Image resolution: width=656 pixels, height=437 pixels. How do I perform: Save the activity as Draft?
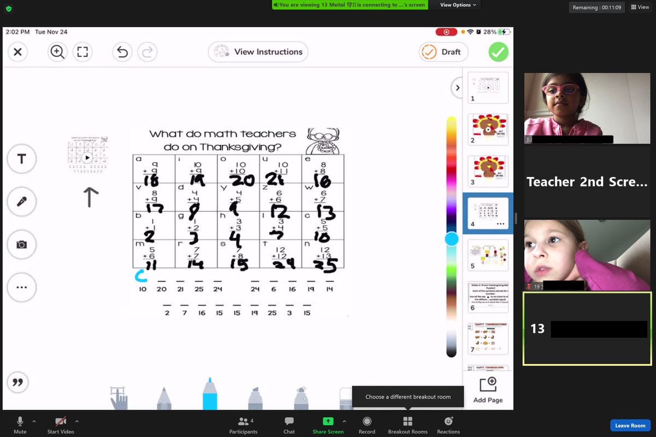tap(444, 52)
